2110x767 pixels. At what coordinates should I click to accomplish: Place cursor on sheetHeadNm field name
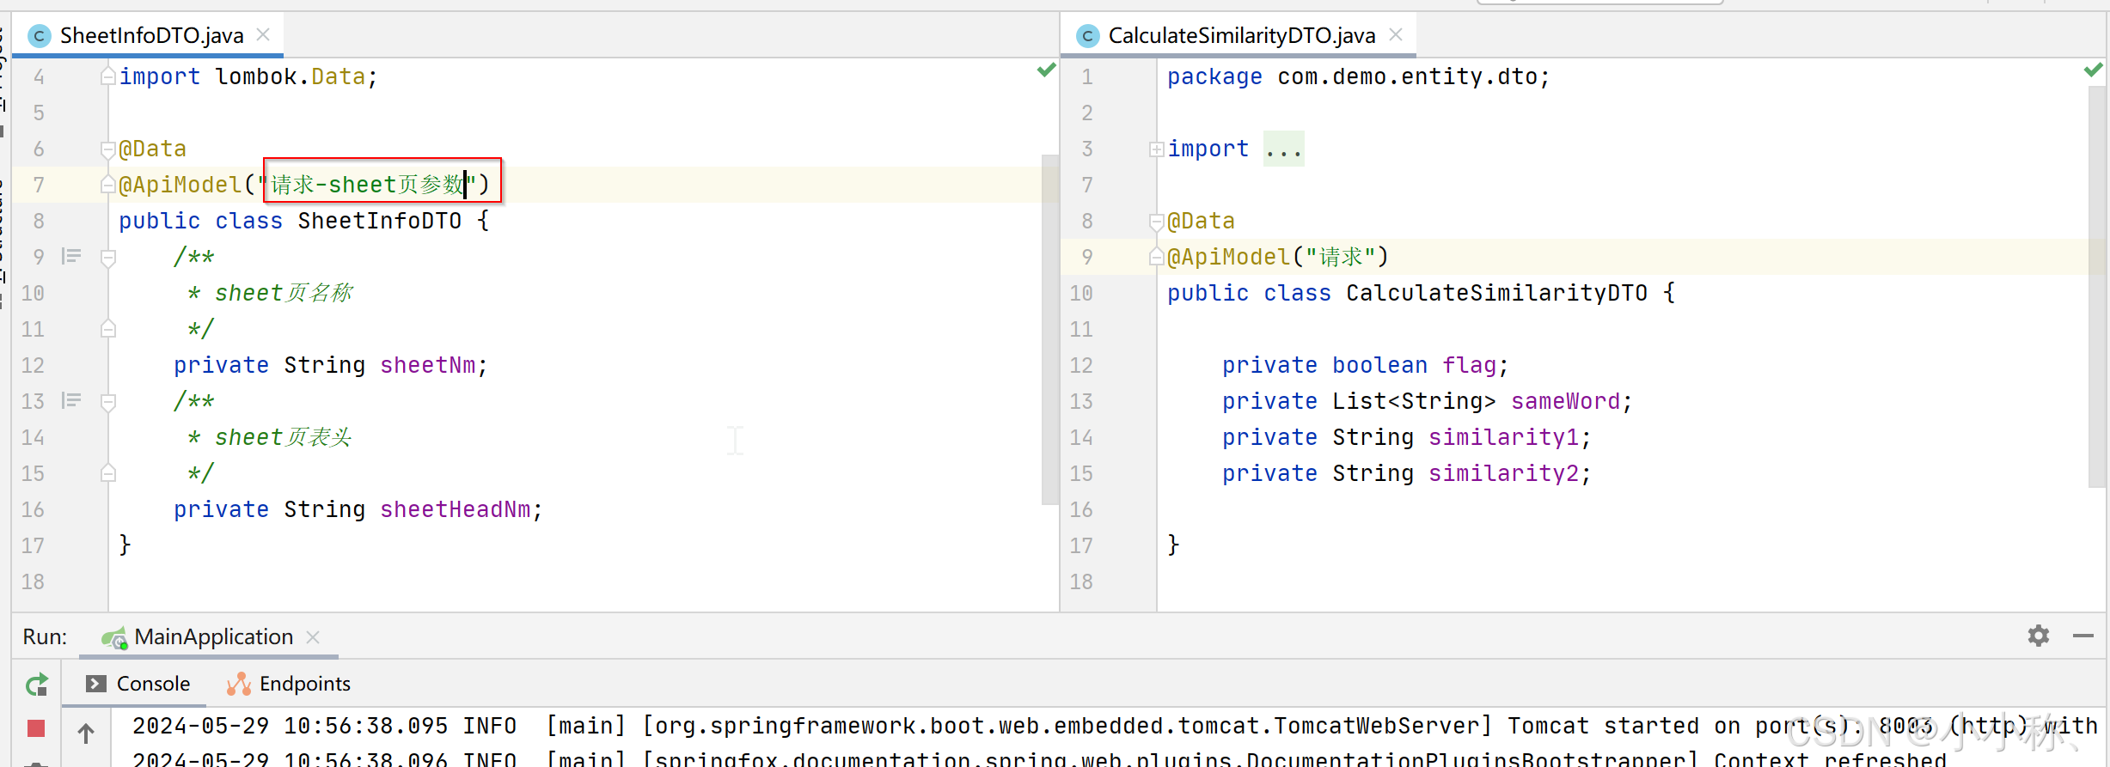click(x=456, y=510)
